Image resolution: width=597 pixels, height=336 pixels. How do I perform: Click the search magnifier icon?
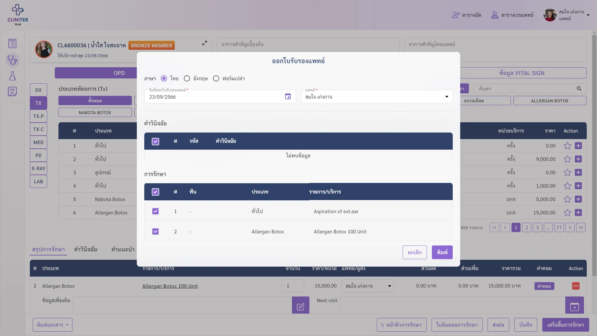click(579, 89)
